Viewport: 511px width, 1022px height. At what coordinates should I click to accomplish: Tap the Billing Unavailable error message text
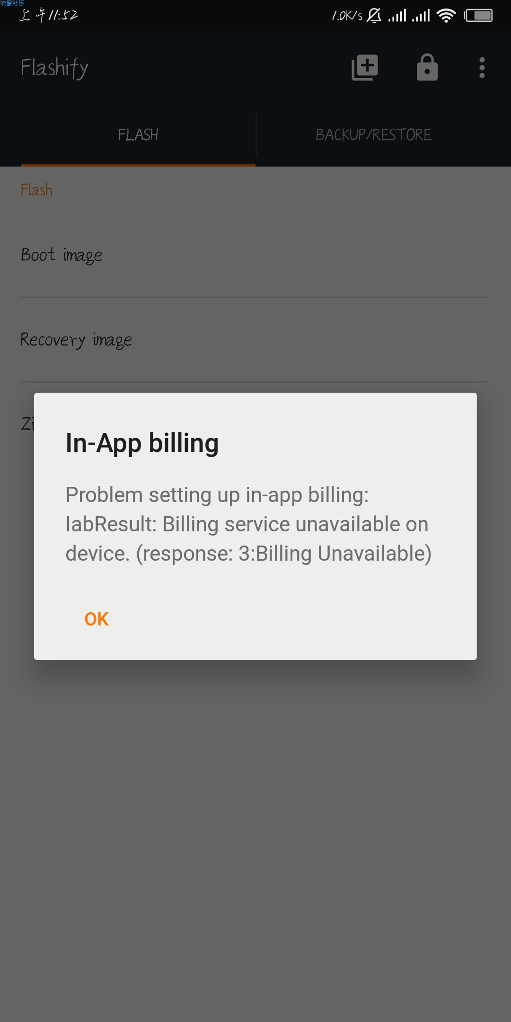tap(248, 524)
